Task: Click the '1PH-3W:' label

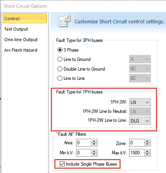Action: coord(119,102)
